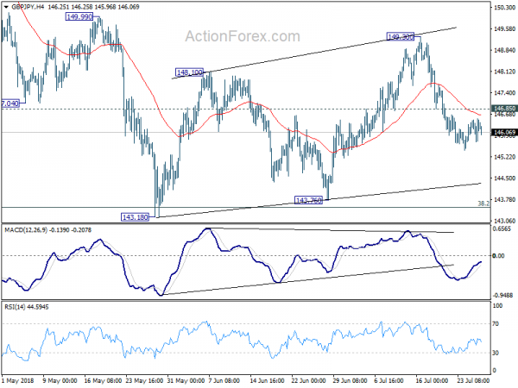Select the 7.040 price label at left edge
The height and width of the screenshot is (388, 518).
pos(10,103)
